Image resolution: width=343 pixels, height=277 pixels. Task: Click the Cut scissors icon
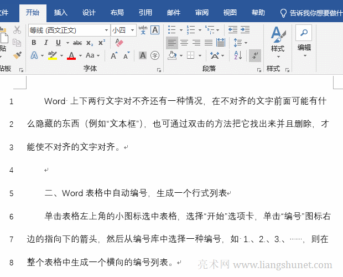pos(17,30)
